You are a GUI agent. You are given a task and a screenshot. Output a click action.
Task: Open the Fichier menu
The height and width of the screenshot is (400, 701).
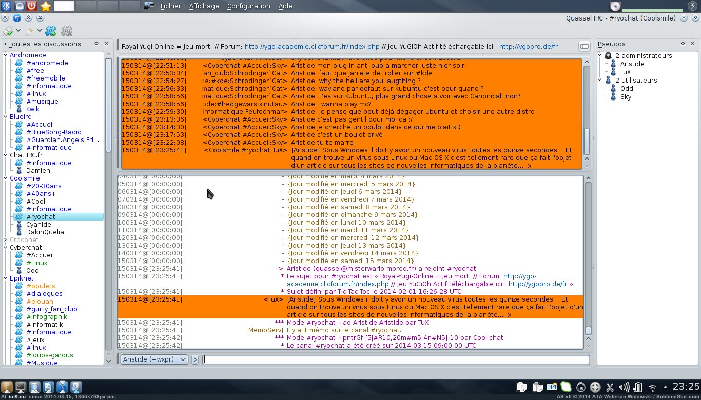[x=170, y=6]
